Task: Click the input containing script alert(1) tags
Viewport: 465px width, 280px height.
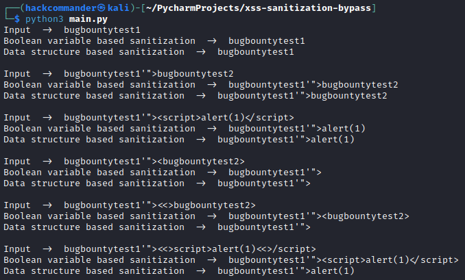Action: click(179, 118)
